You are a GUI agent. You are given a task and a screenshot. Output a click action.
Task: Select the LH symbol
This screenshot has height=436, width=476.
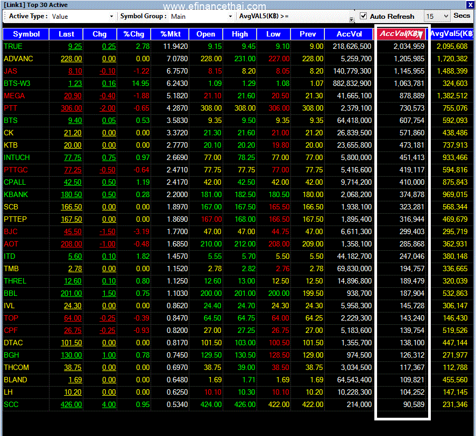[x=8, y=392]
